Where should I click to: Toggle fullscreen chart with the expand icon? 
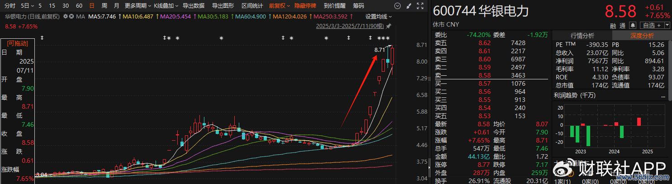click(x=419, y=6)
